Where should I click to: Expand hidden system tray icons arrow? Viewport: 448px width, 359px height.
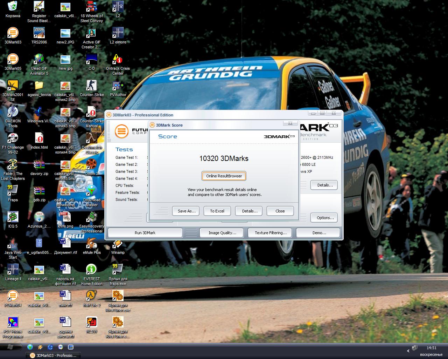point(408,351)
